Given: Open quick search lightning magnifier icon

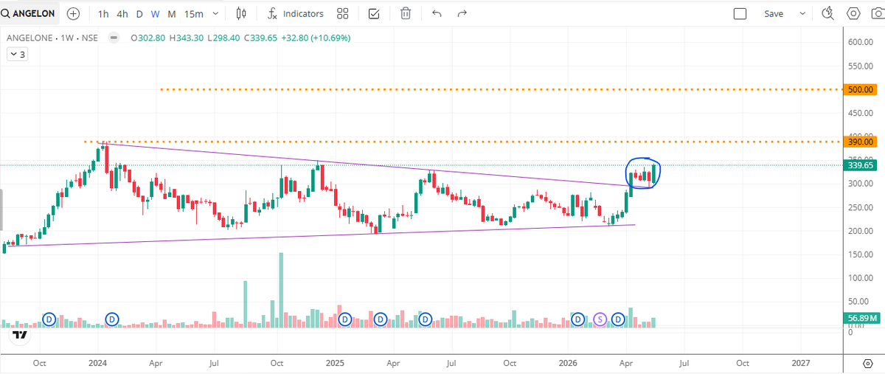Looking at the screenshot, I should (x=827, y=13).
